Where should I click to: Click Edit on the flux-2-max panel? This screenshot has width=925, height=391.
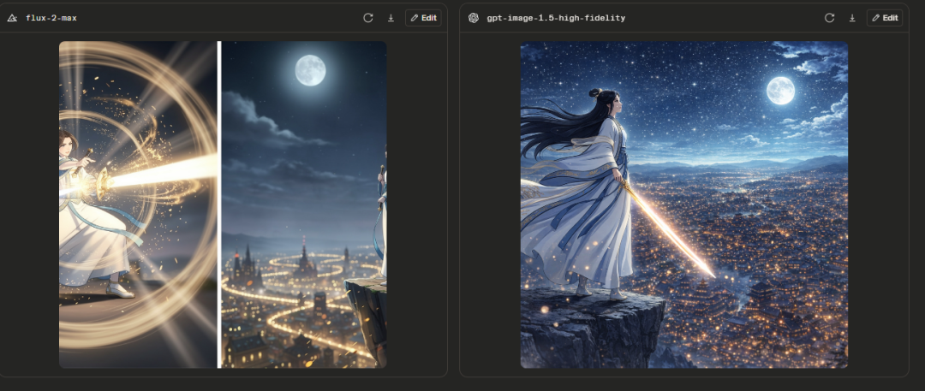423,18
